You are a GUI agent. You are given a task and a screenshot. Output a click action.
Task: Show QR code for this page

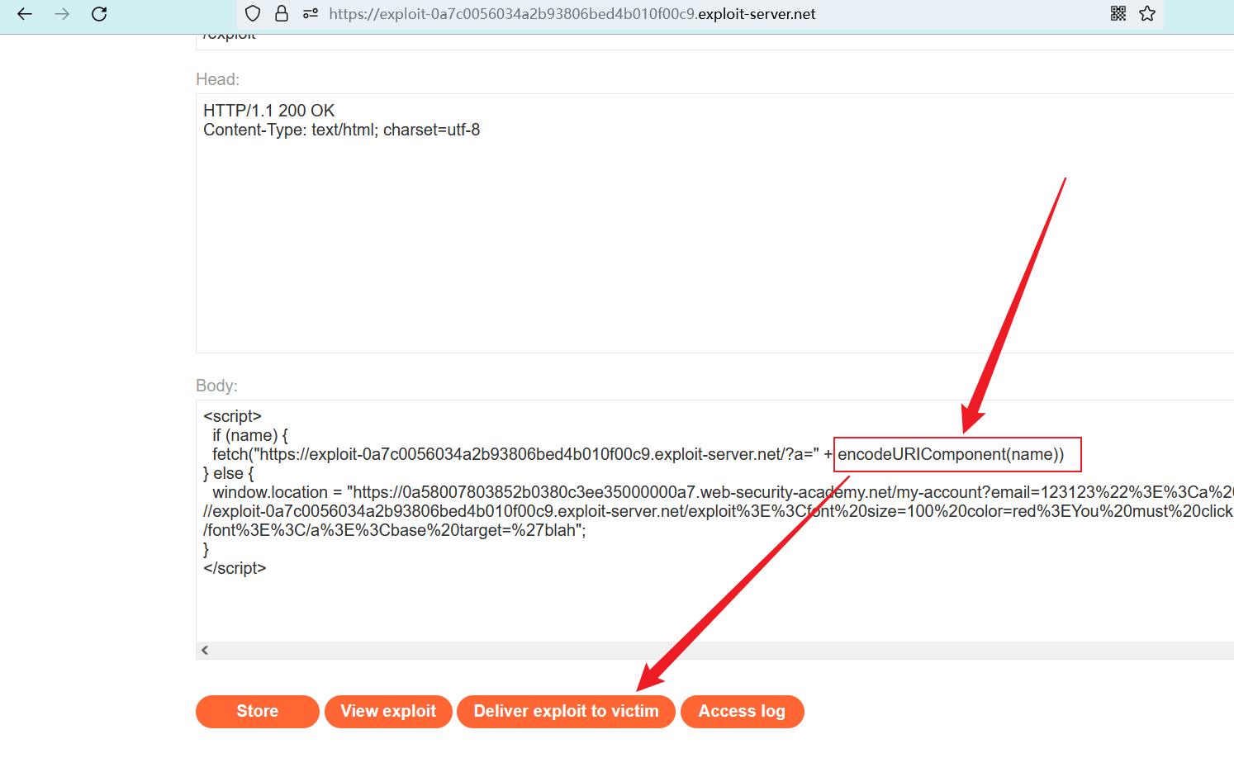pos(1118,13)
